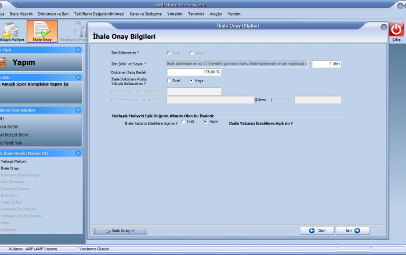Image resolution: width=406 pixels, height=255 pixels.
Task: Select Hayır for yabancı isteklilere açık
Action: tap(205, 122)
